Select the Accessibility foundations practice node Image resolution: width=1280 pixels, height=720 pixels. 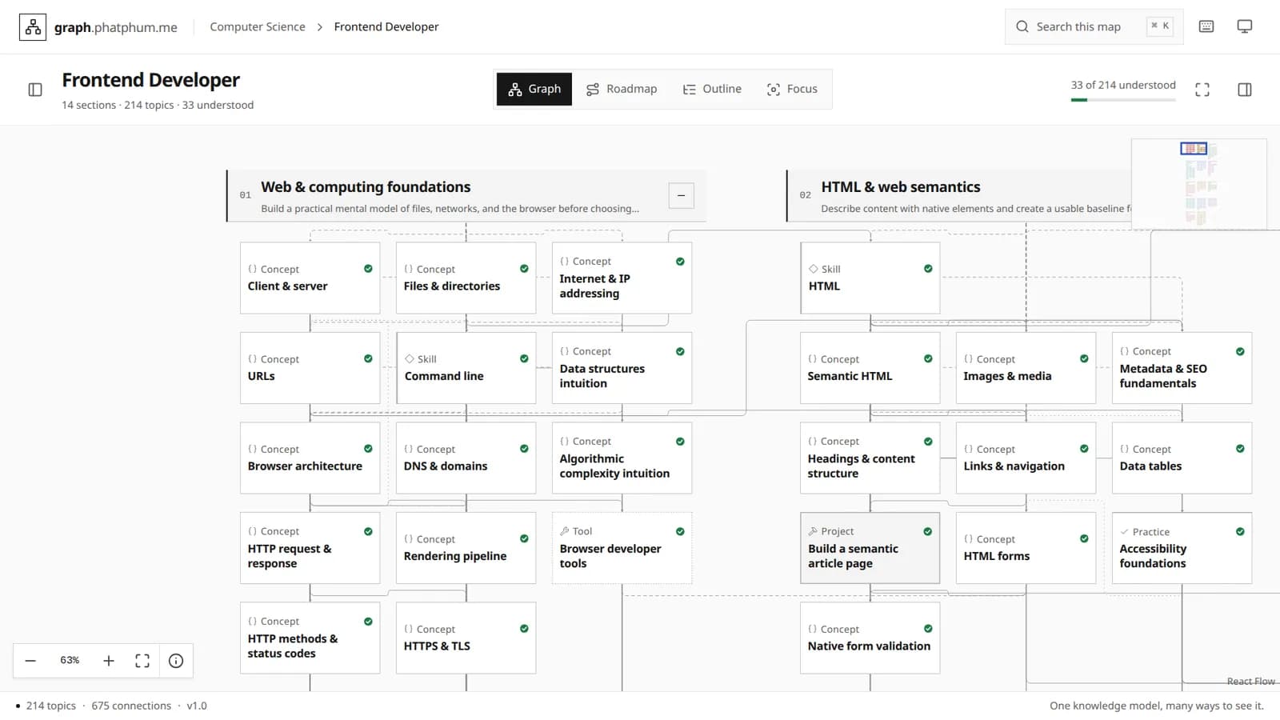[1182, 548]
